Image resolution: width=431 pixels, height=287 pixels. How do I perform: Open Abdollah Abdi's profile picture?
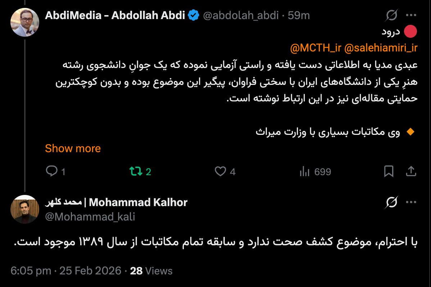coord(25,22)
